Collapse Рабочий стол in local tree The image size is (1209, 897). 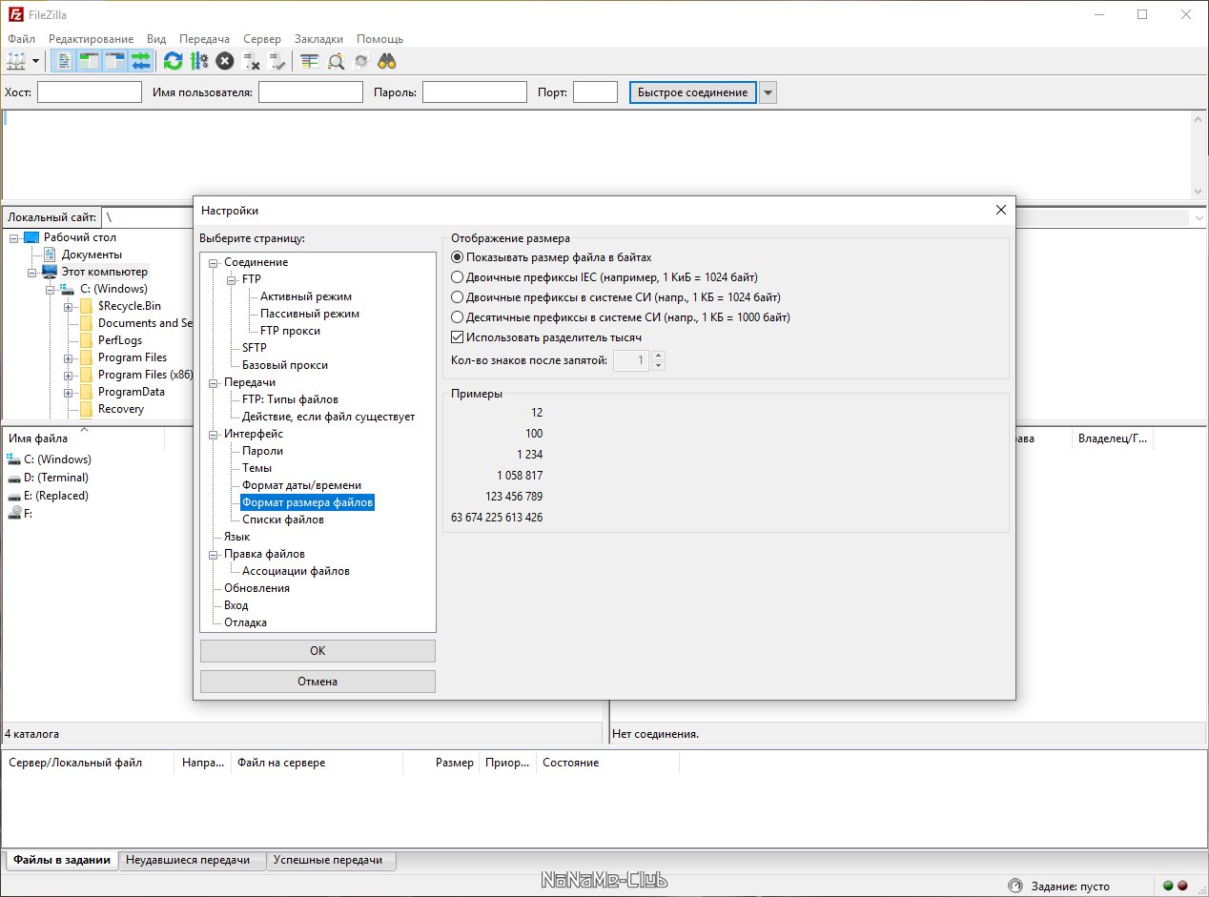14,237
